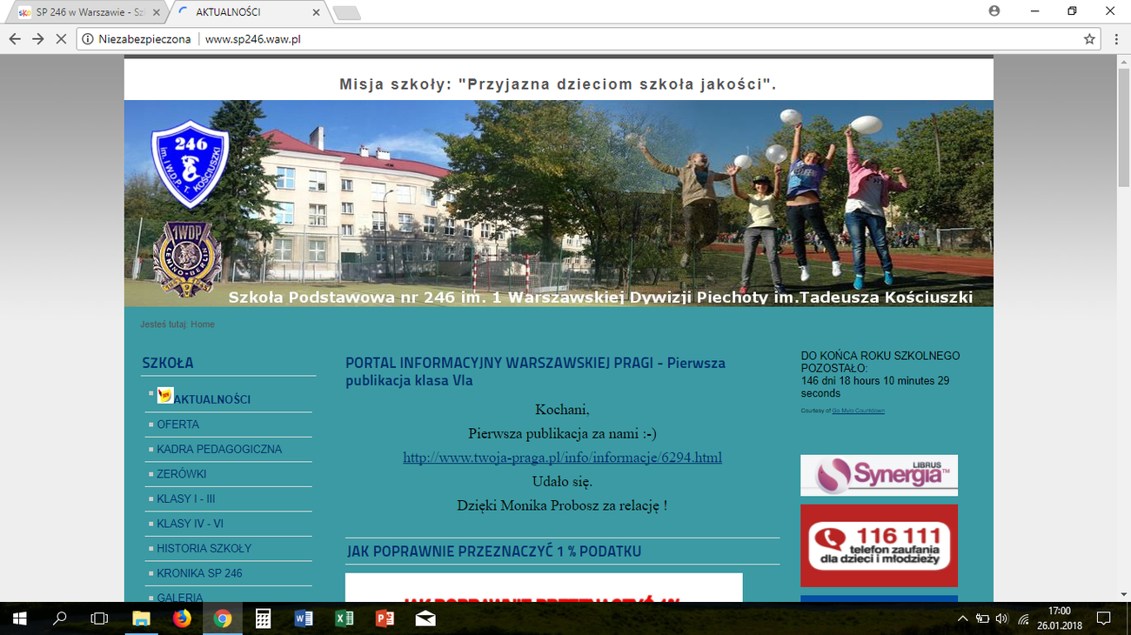Image resolution: width=1131 pixels, height=635 pixels.
Task: Open Word from the taskbar
Action: point(304,618)
